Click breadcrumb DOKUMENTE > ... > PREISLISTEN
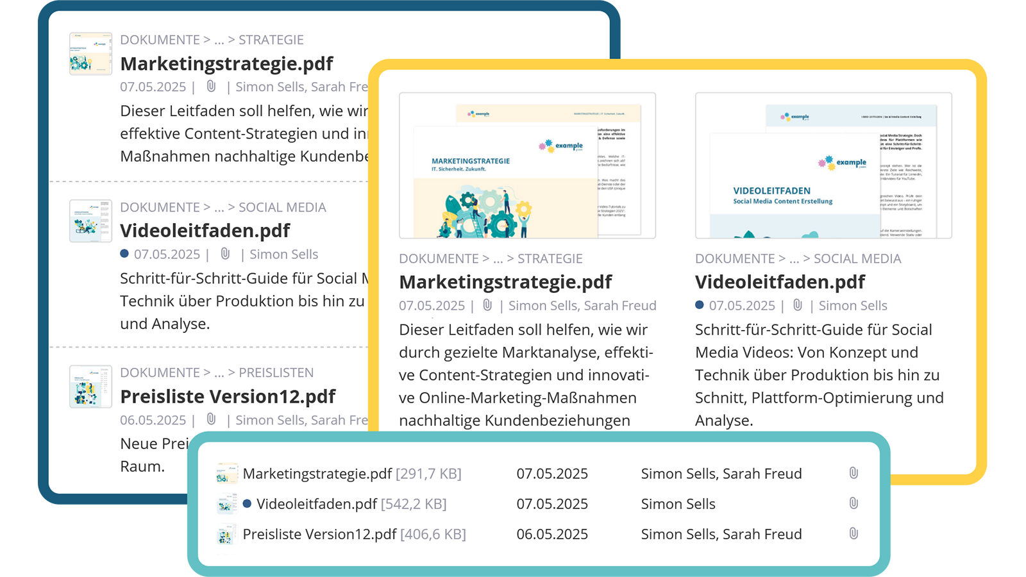1026x577 pixels. pos(217,372)
